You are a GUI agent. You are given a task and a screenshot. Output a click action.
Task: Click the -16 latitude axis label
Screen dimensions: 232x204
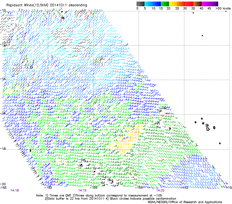tap(3, 114)
